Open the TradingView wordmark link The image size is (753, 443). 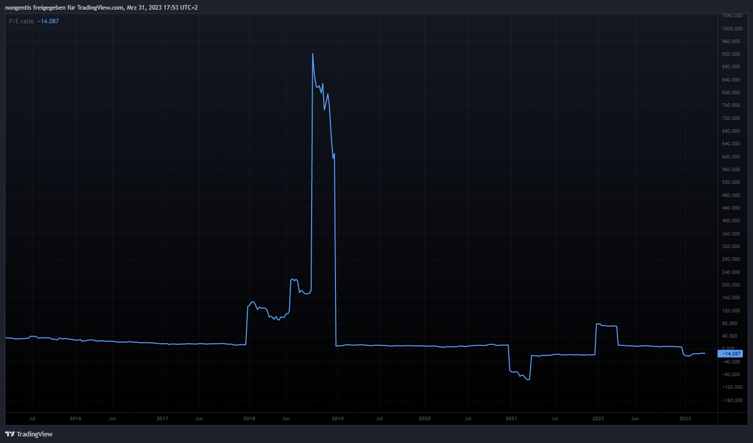point(34,434)
